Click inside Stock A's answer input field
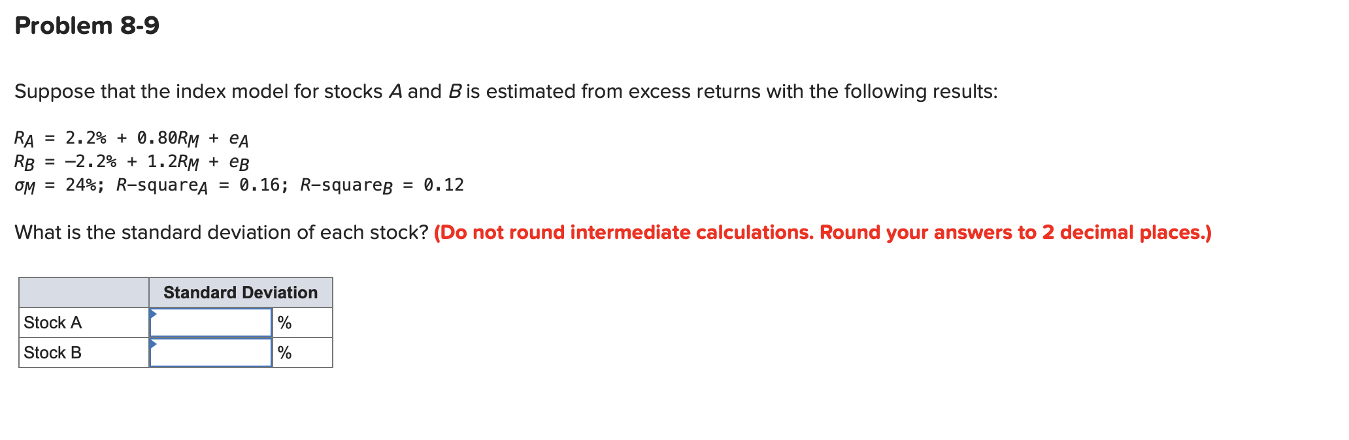 click(211, 321)
